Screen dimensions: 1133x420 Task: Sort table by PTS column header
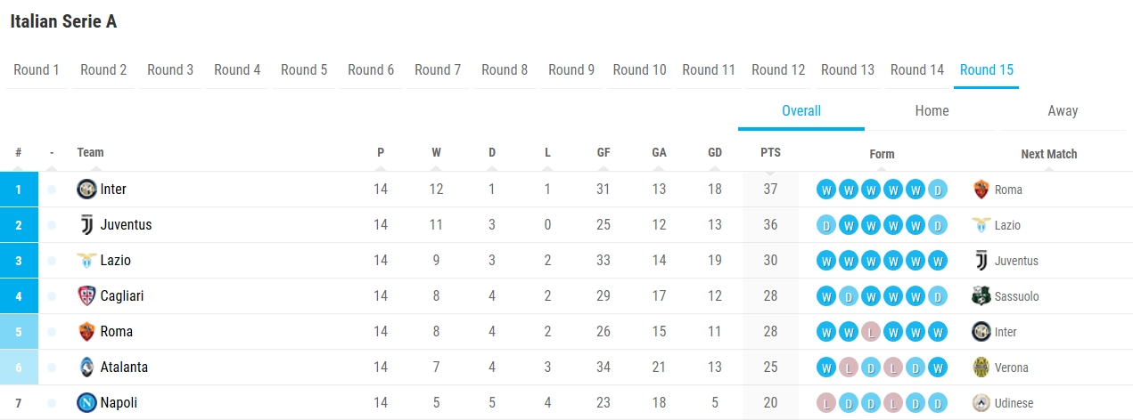point(770,153)
